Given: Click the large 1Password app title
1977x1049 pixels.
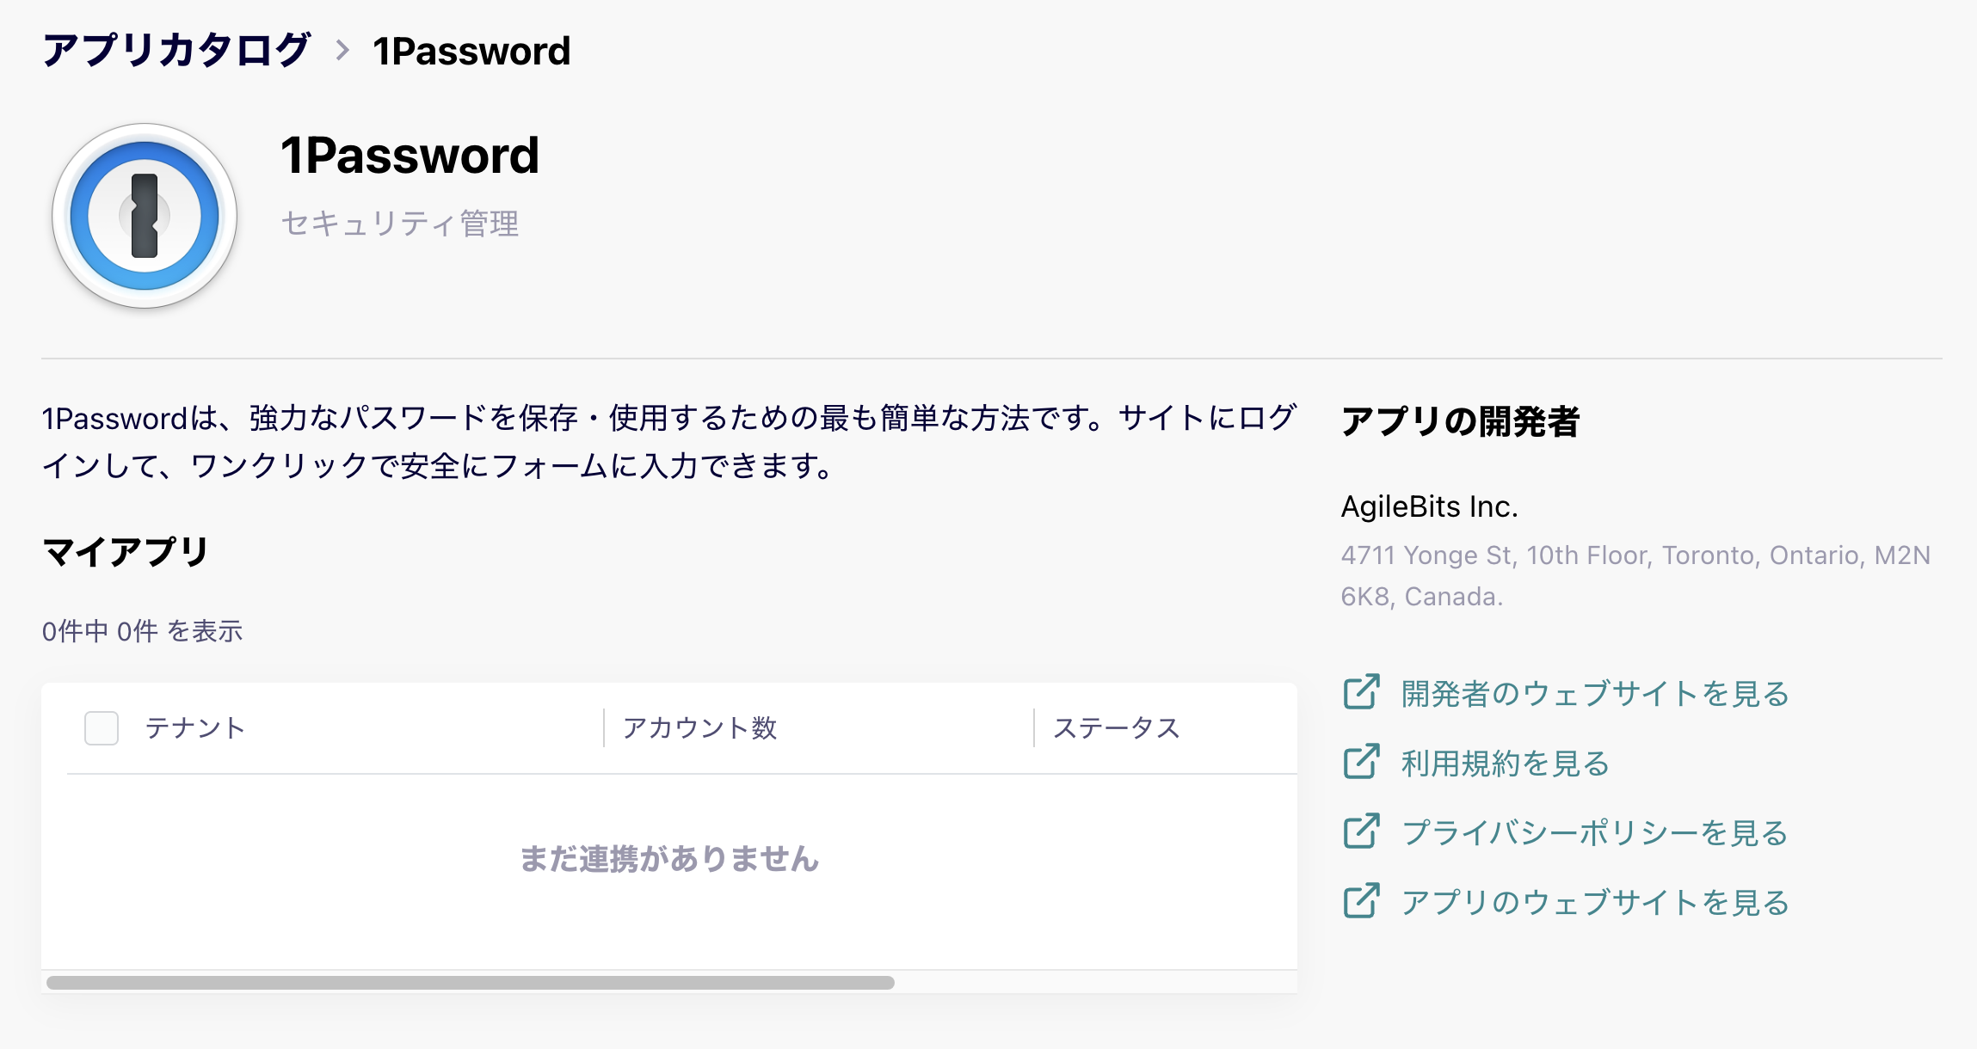Looking at the screenshot, I should tap(410, 156).
